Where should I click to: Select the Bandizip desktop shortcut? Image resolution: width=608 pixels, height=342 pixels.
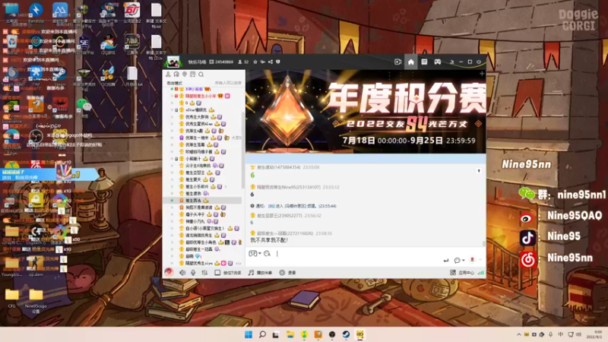click(36, 12)
